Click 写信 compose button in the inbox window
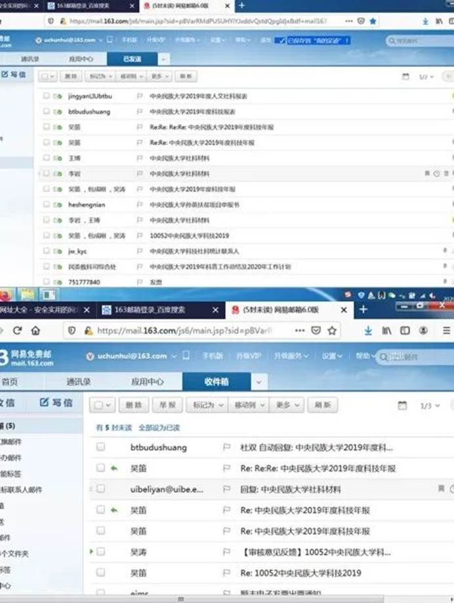The height and width of the screenshot is (603, 454). click(56, 402)
